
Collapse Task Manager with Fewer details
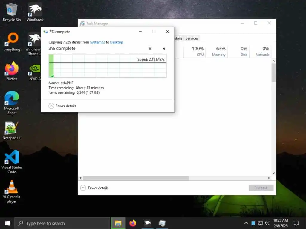94,188
